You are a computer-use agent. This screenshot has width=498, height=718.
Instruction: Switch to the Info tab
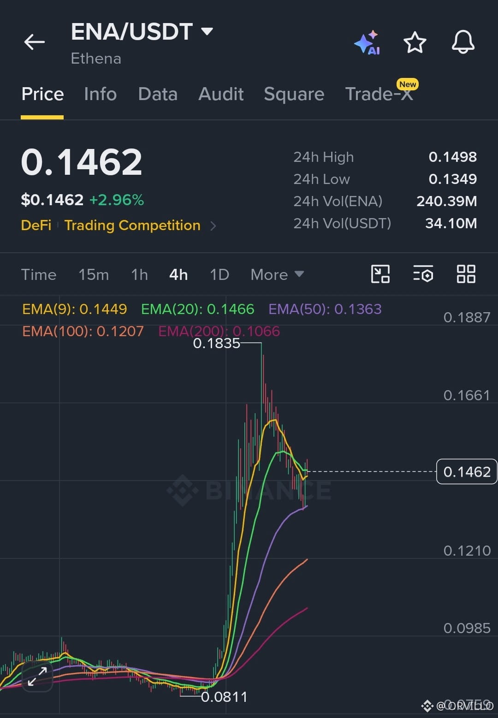(100, 94)
